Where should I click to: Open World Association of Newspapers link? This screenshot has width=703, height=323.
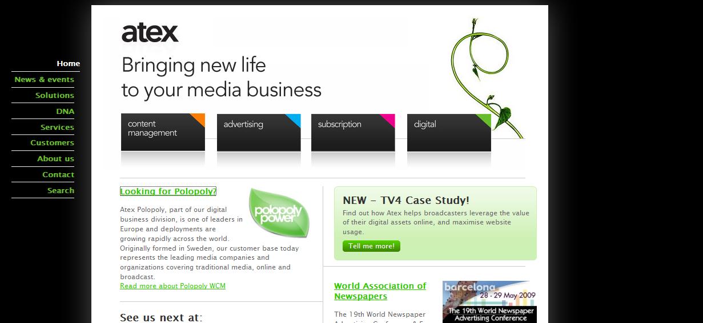tap(380, 291)
